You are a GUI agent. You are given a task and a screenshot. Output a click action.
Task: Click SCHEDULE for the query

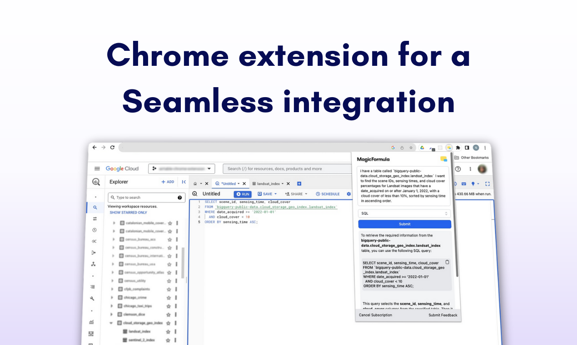click(x=328, y=194)
